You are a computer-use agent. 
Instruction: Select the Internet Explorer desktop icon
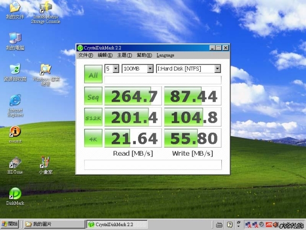(15, 101)
